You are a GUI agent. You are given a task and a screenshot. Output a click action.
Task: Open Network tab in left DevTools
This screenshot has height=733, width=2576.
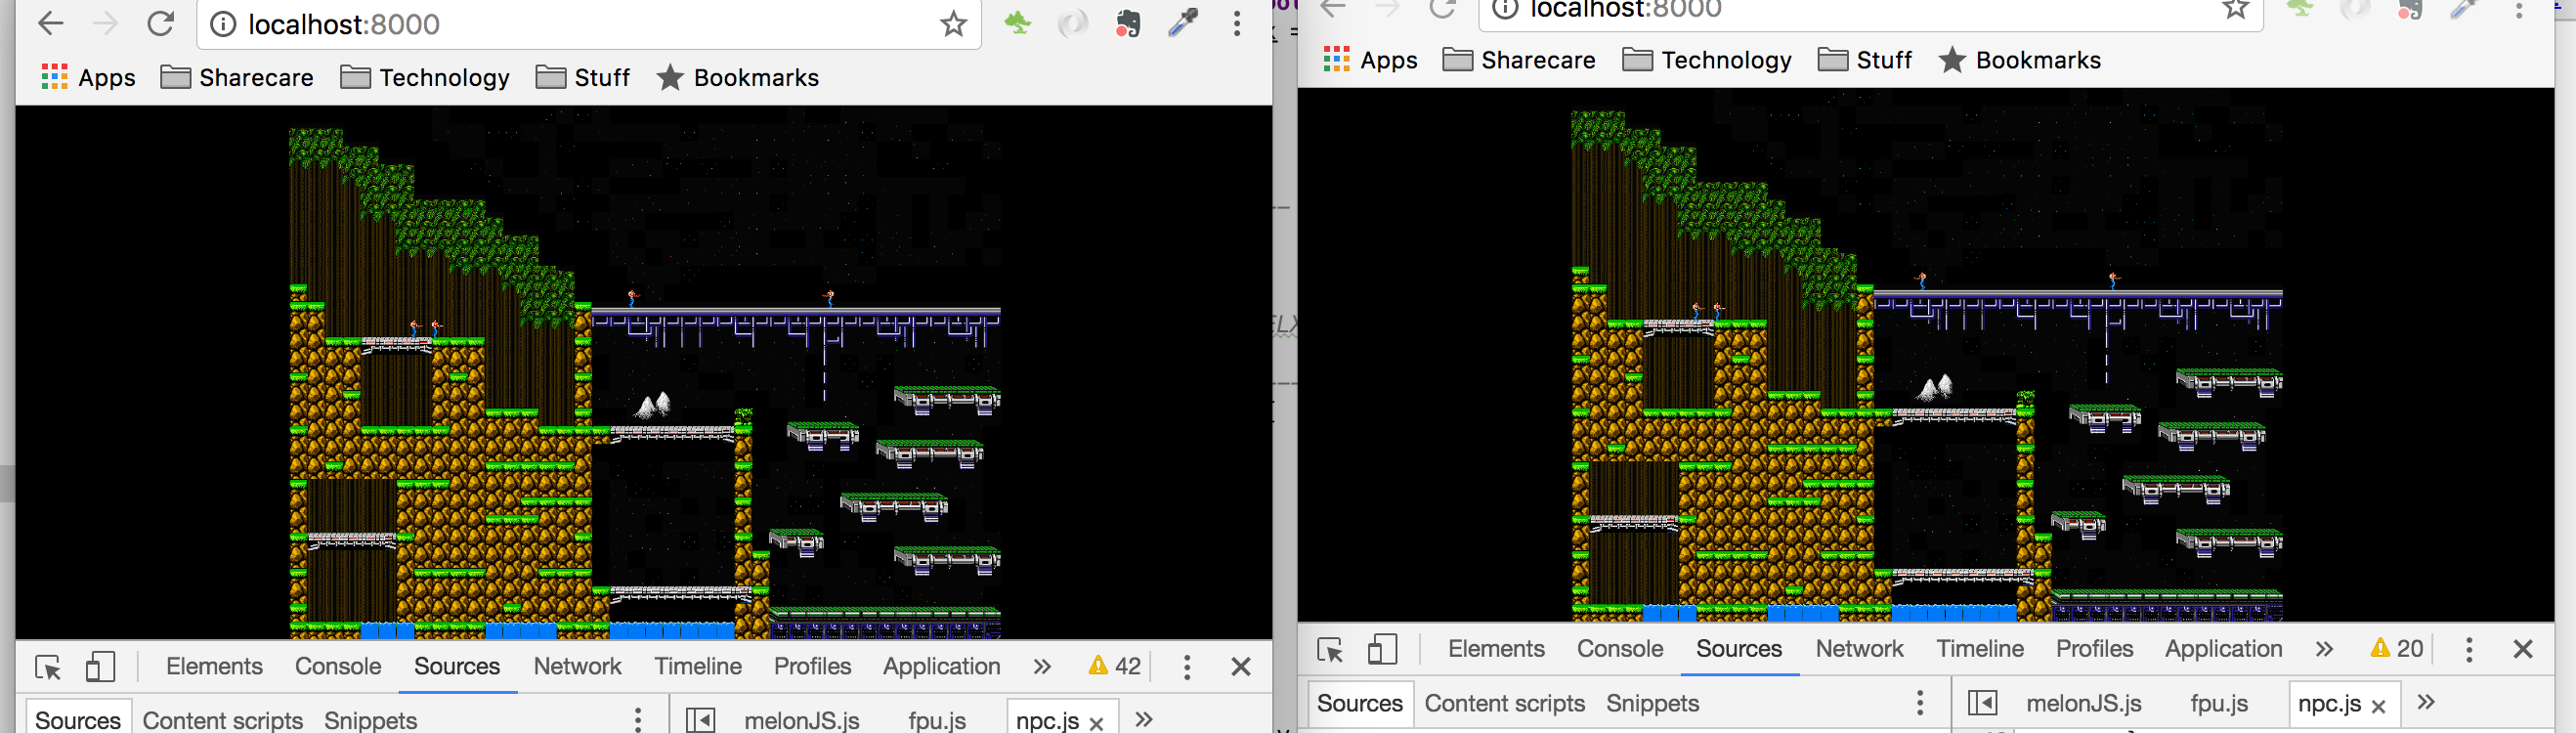577,667
